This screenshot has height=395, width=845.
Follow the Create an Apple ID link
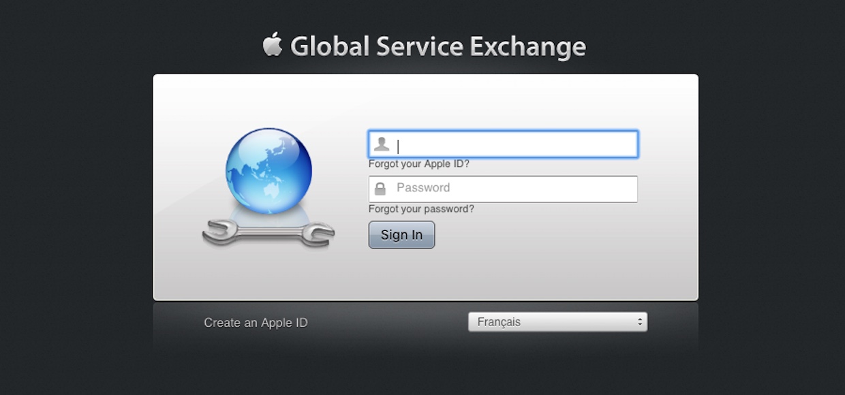pyautogui.click(x=256, y=323)
